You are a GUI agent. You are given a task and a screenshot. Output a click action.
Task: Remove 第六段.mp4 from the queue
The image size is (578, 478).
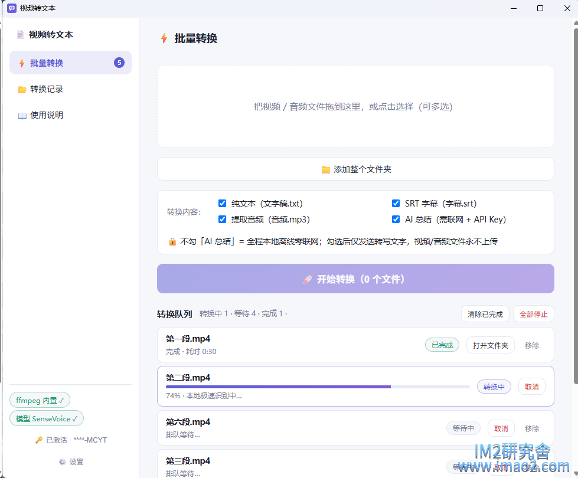pyautogui.click(x=531, y=428)
